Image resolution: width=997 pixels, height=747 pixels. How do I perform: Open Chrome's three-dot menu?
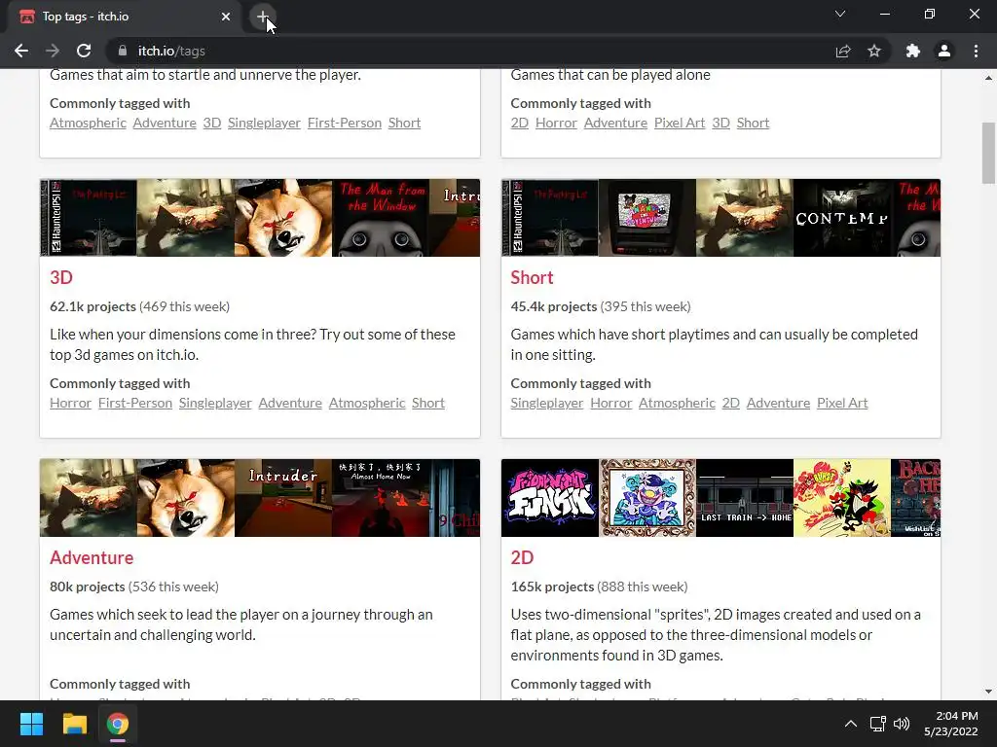[976, 51]
